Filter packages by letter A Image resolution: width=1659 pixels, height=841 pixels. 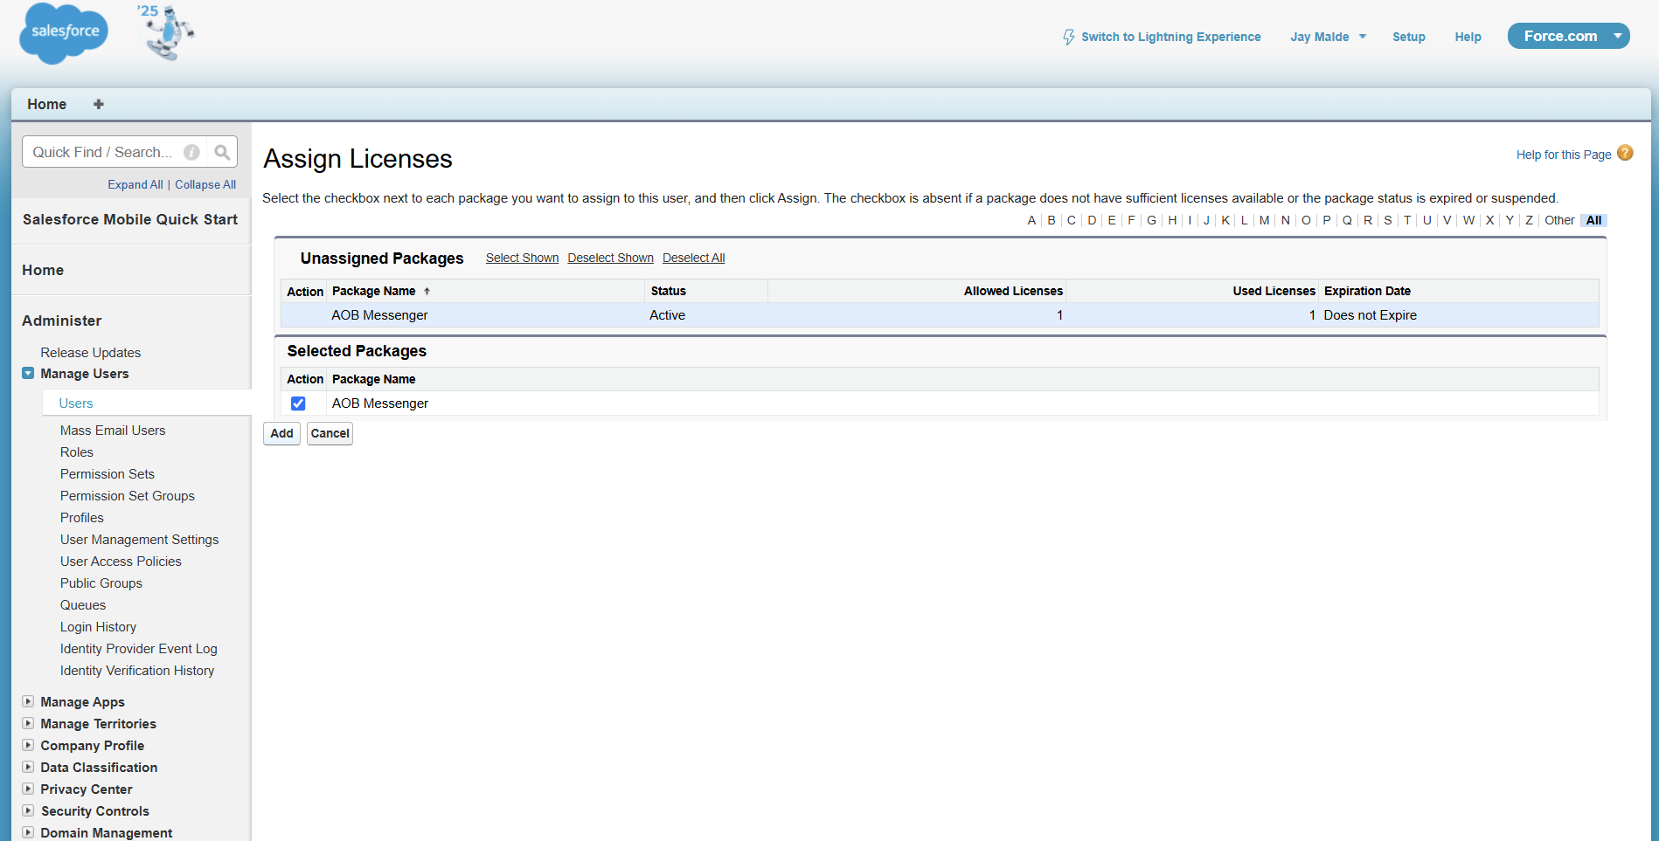pyautogui.click(x=1031, y=220)
